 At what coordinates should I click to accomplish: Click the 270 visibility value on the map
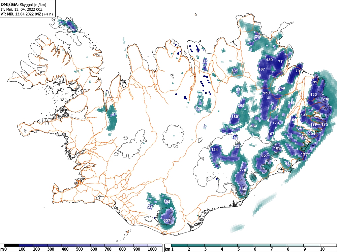point(243,170)
